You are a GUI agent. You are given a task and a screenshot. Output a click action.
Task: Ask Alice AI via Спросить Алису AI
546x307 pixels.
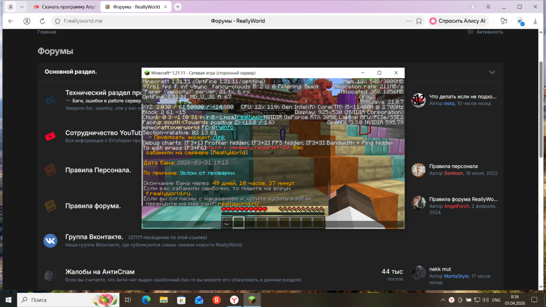(458, 21)
